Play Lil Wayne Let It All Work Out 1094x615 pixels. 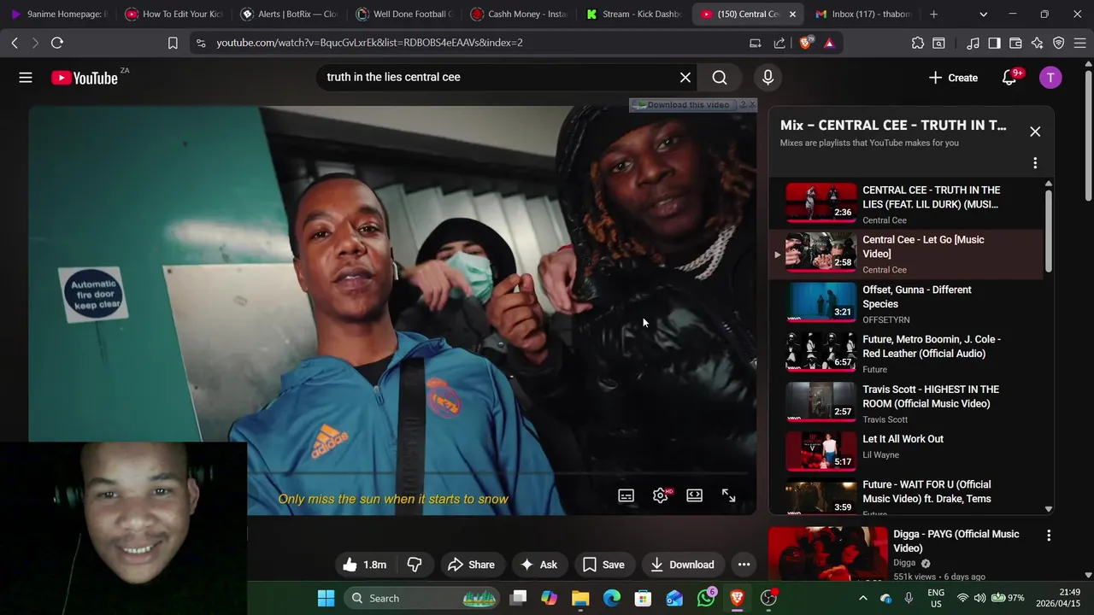(906, 453)
